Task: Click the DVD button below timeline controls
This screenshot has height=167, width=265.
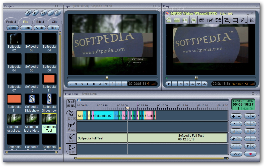Action: 236,154
